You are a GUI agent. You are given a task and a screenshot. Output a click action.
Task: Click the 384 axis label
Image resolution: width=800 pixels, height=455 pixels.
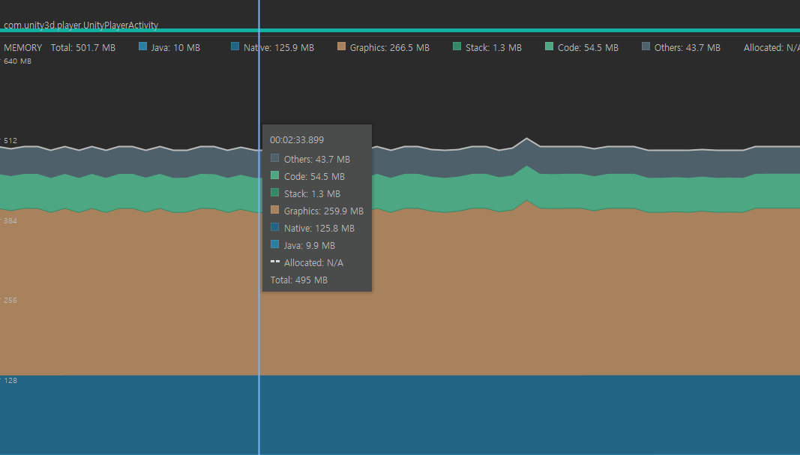[10, 221]
